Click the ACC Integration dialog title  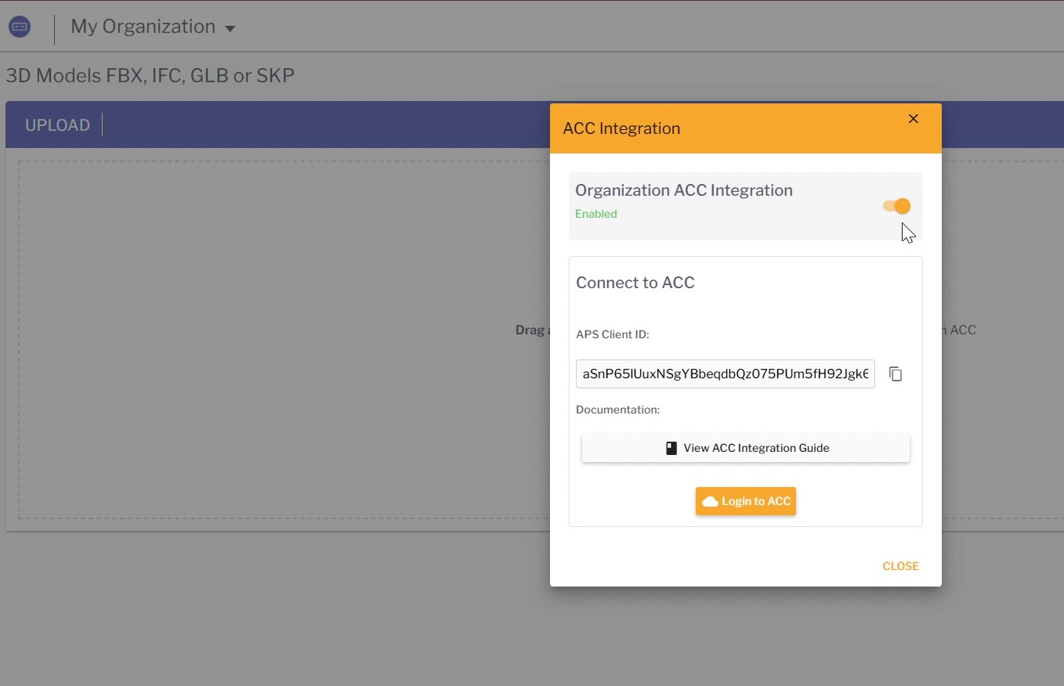click(x=621, y=128)
